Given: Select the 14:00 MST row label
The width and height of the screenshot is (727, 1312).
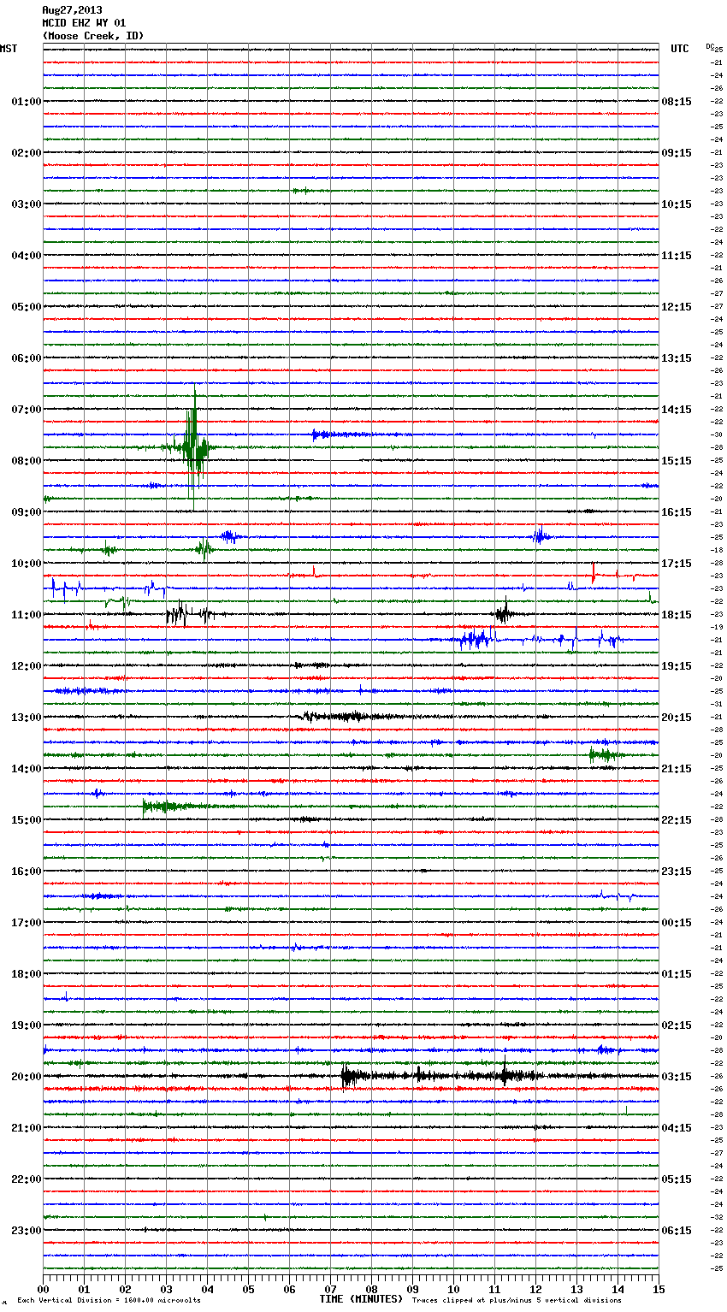Looking at the screenshot, I should [26, 768].
